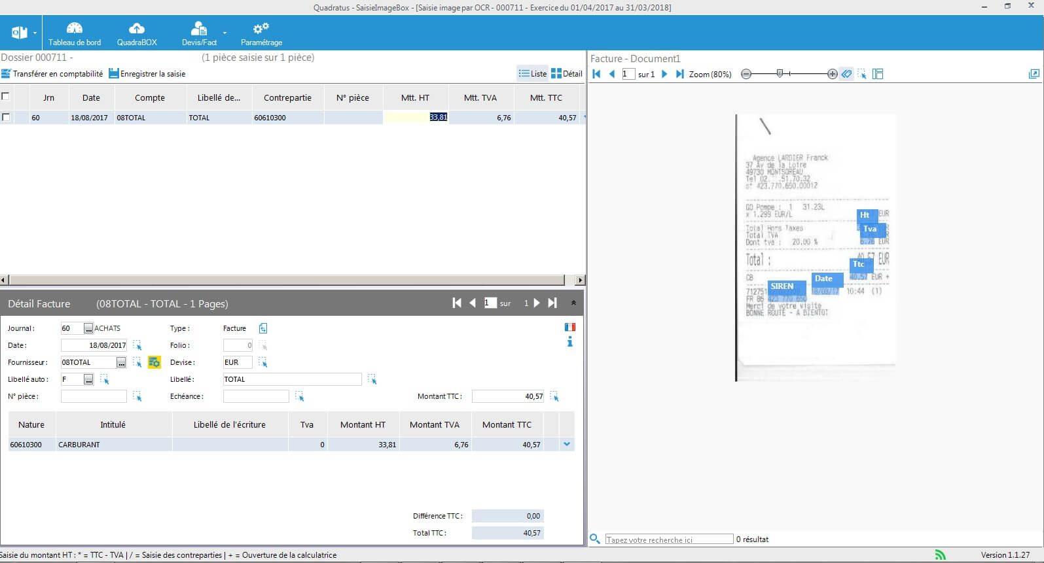Screen dimensions: 1044x563
Task: Open the Fournisseur lookup ellipsis button
Action: click(121, 362)
